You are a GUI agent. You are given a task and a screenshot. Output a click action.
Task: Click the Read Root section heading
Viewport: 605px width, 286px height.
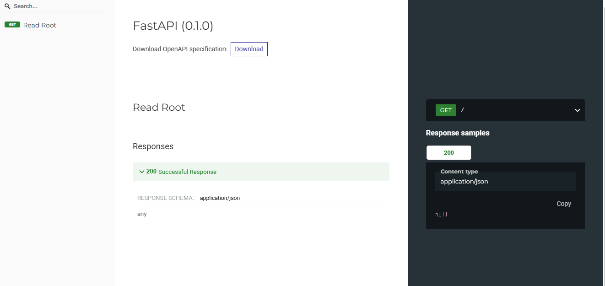159,108
